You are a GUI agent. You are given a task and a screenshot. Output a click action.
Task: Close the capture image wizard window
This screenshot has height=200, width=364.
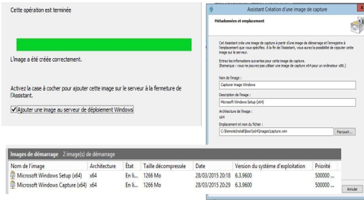coord(361,8)
